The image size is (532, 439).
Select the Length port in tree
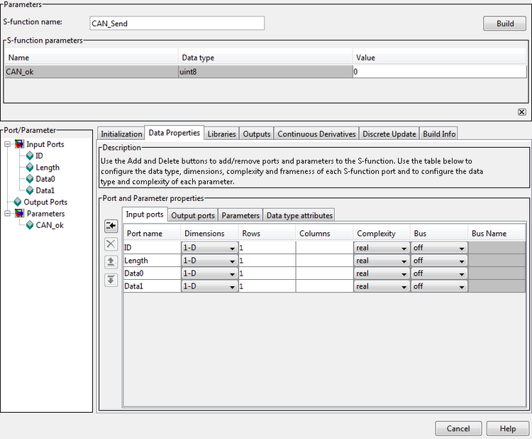(48, 168)
